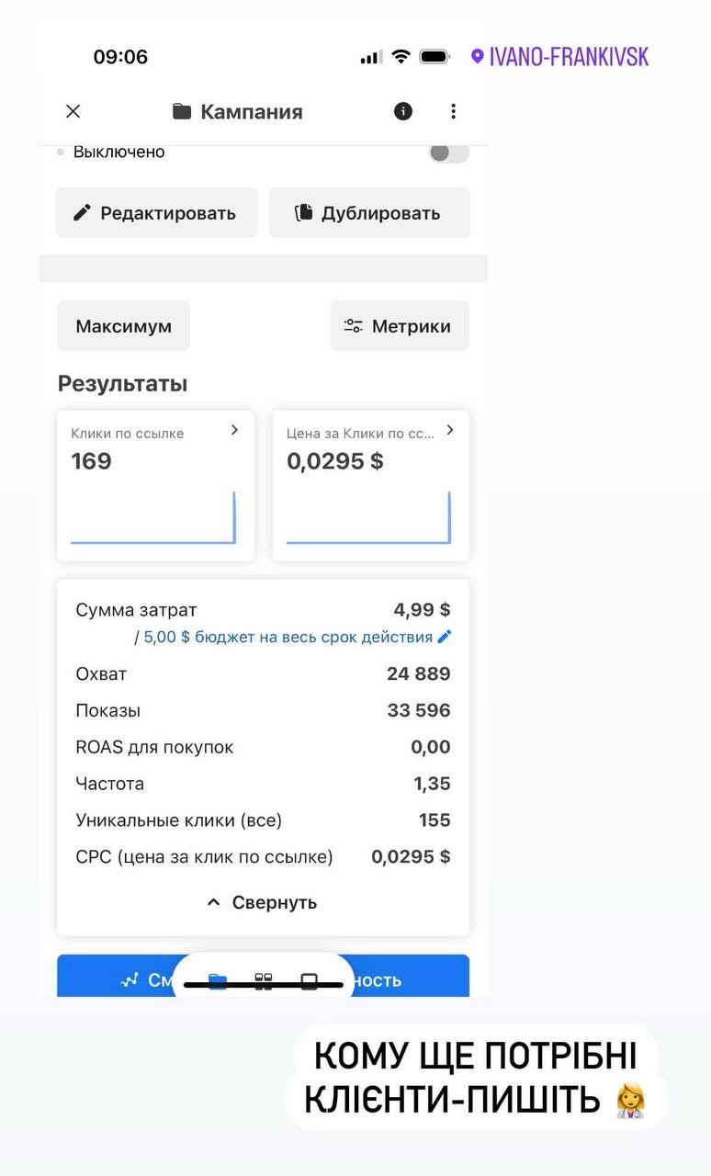
Task: Edit the lifetime budget with the blue pencil icon
Action: point(445,637)
